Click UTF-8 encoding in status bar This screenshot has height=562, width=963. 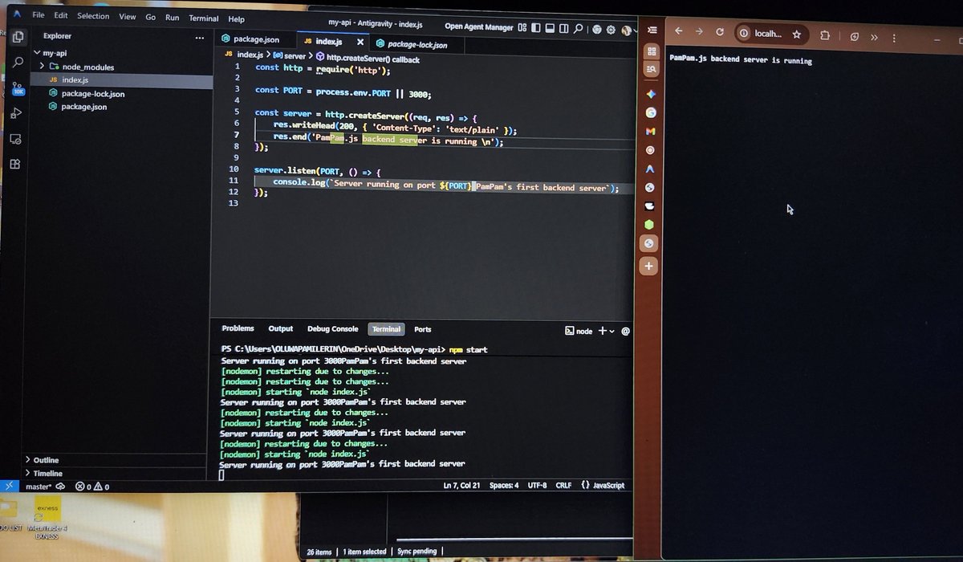coord(538,486)
